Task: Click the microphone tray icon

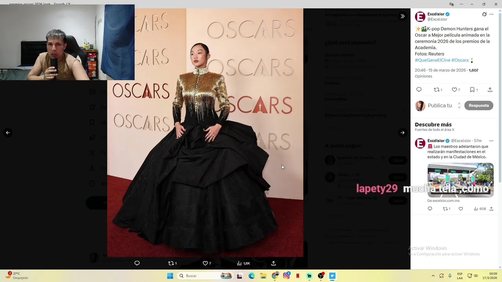Action: (x=450, y=276)
